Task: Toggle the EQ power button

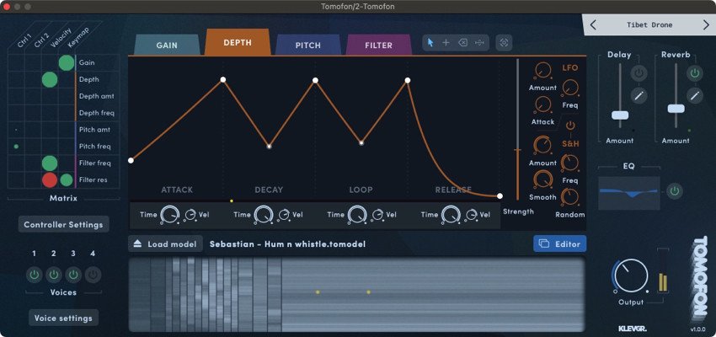Action: pyautogui.click(x=675, y=191)
